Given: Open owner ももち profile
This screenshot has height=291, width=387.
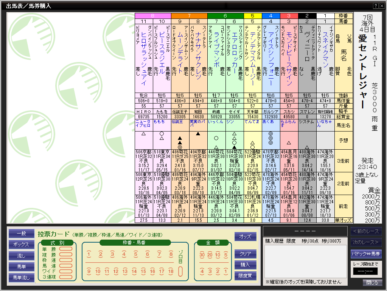Looking at the screenshot, I should pyautogui.click(x=159, y=122).
